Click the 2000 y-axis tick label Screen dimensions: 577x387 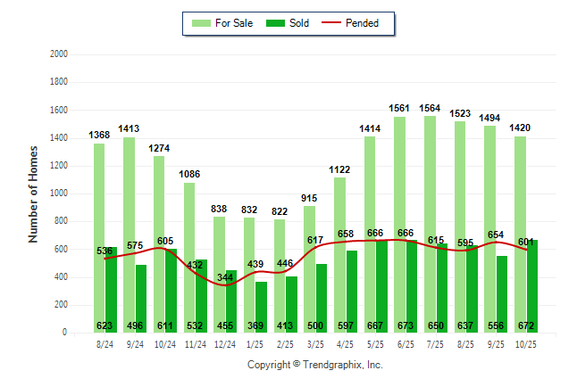point(60,54)
